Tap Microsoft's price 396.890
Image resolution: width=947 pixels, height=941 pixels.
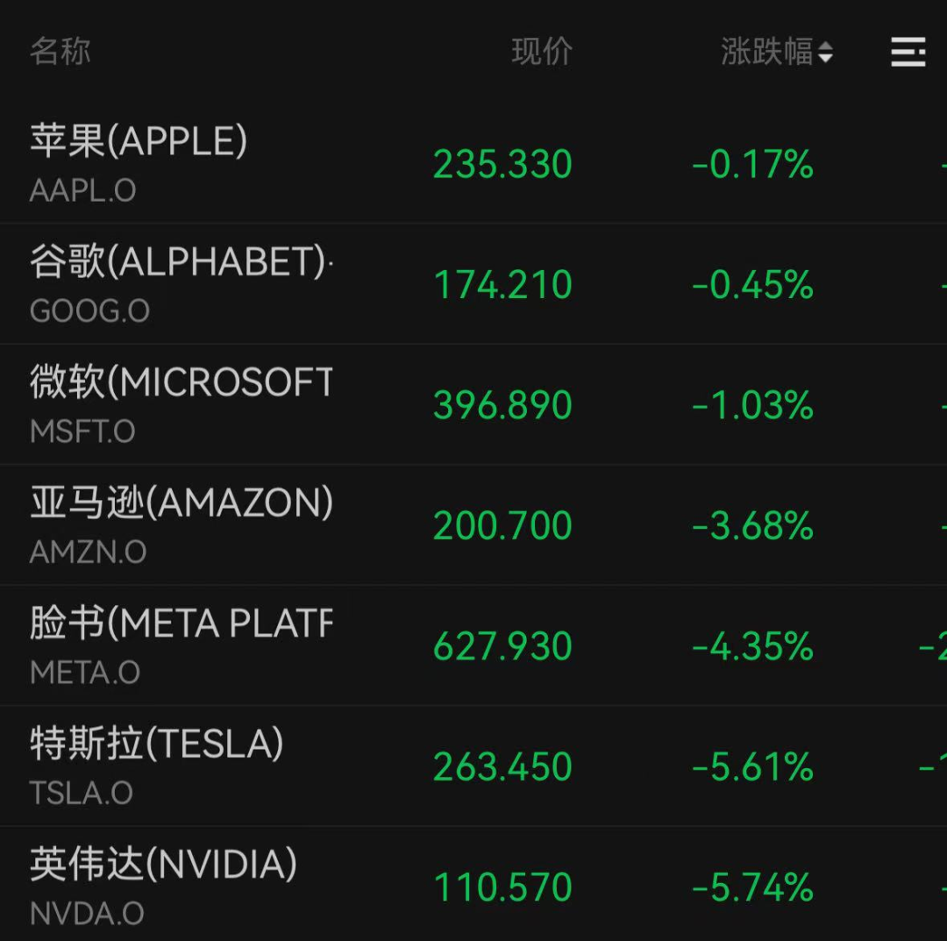click(502, 406)
